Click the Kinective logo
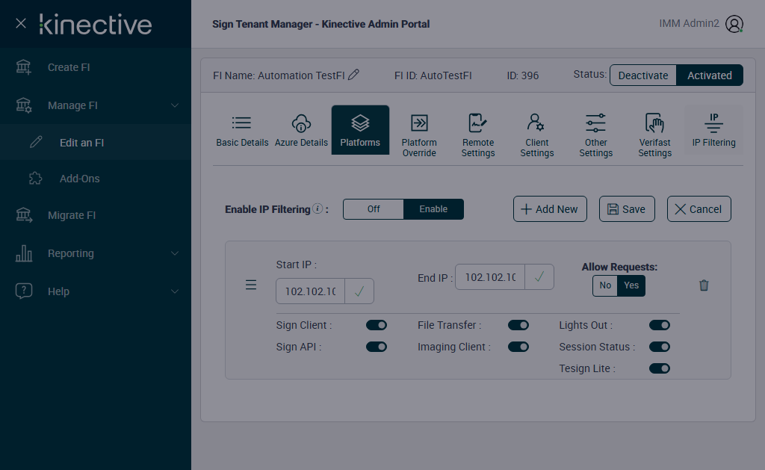 (96, 25)
